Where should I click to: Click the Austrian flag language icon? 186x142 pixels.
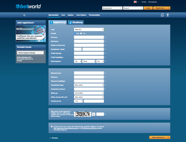click(135, 2)
